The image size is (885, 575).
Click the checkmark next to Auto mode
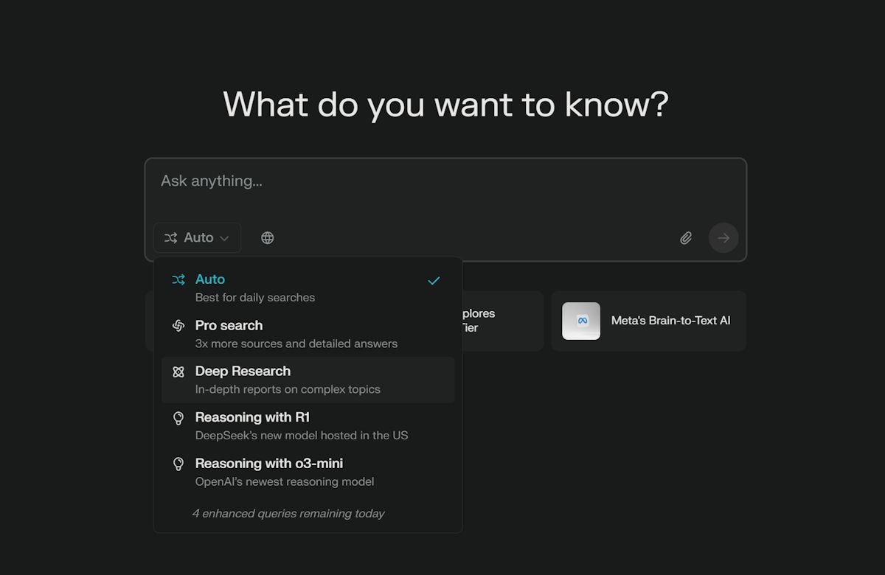point(434,280)
